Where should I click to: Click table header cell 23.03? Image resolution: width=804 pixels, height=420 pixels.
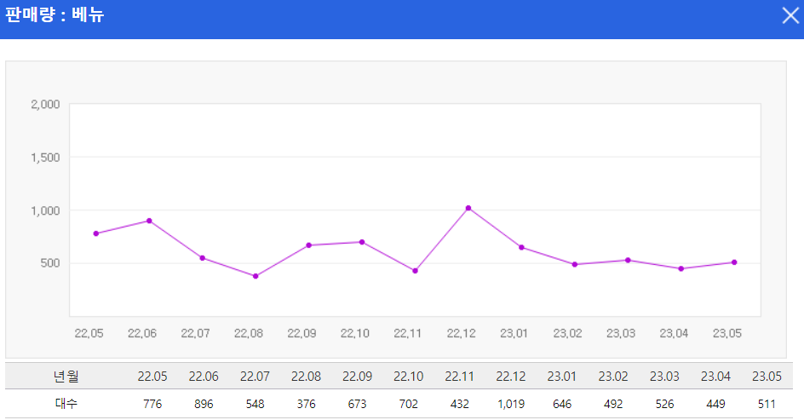point(664,377)
